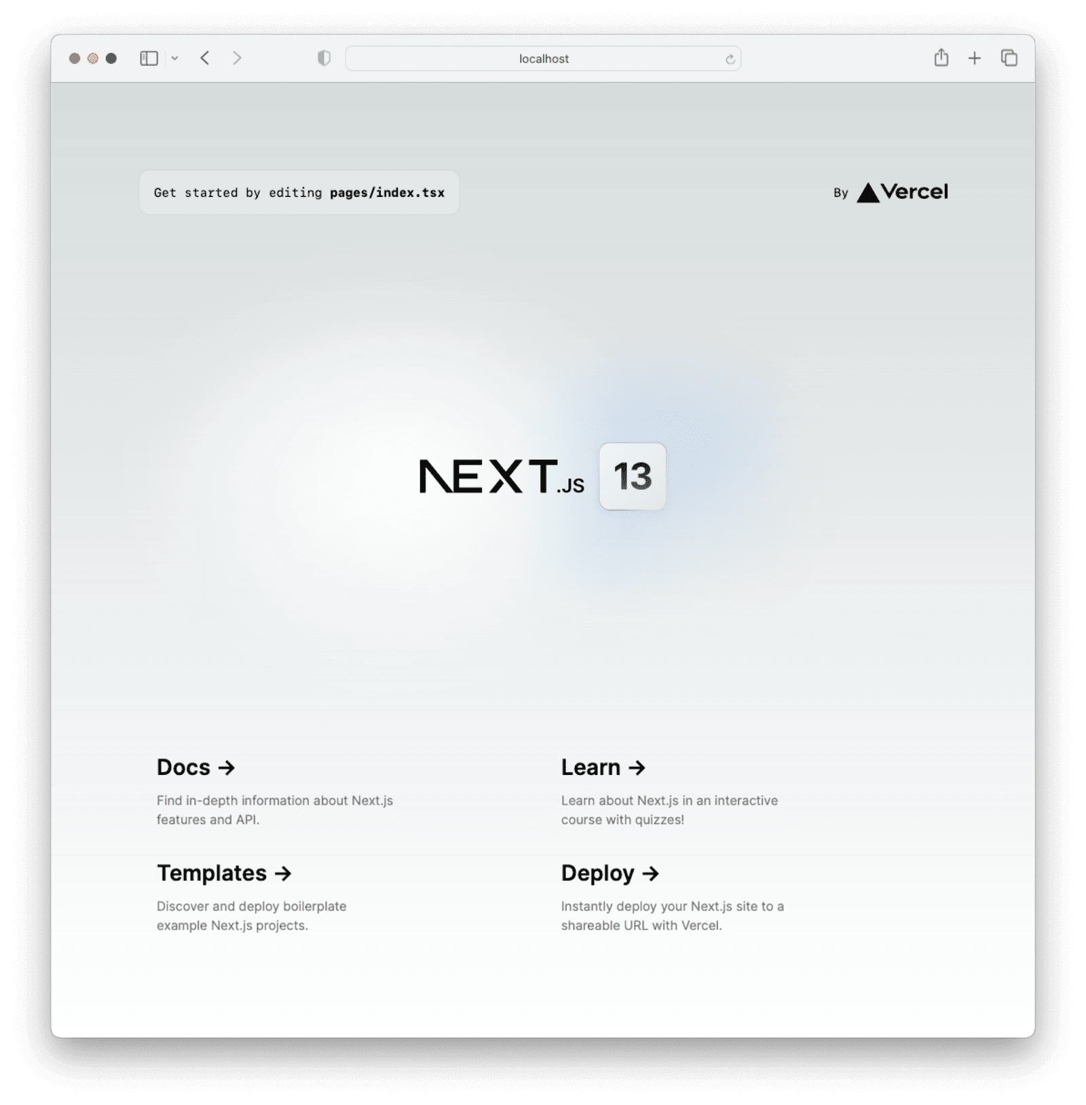The width and height of the screenshot is (1086, 1105).
Task: Go forward with the right arrow
Action: (237, 58)
